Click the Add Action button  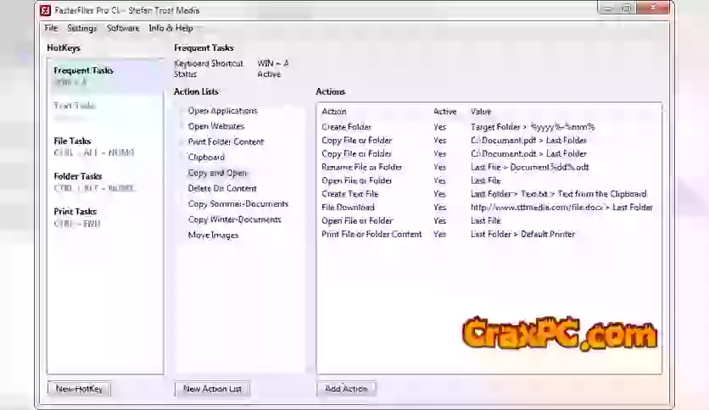[346, 389]
